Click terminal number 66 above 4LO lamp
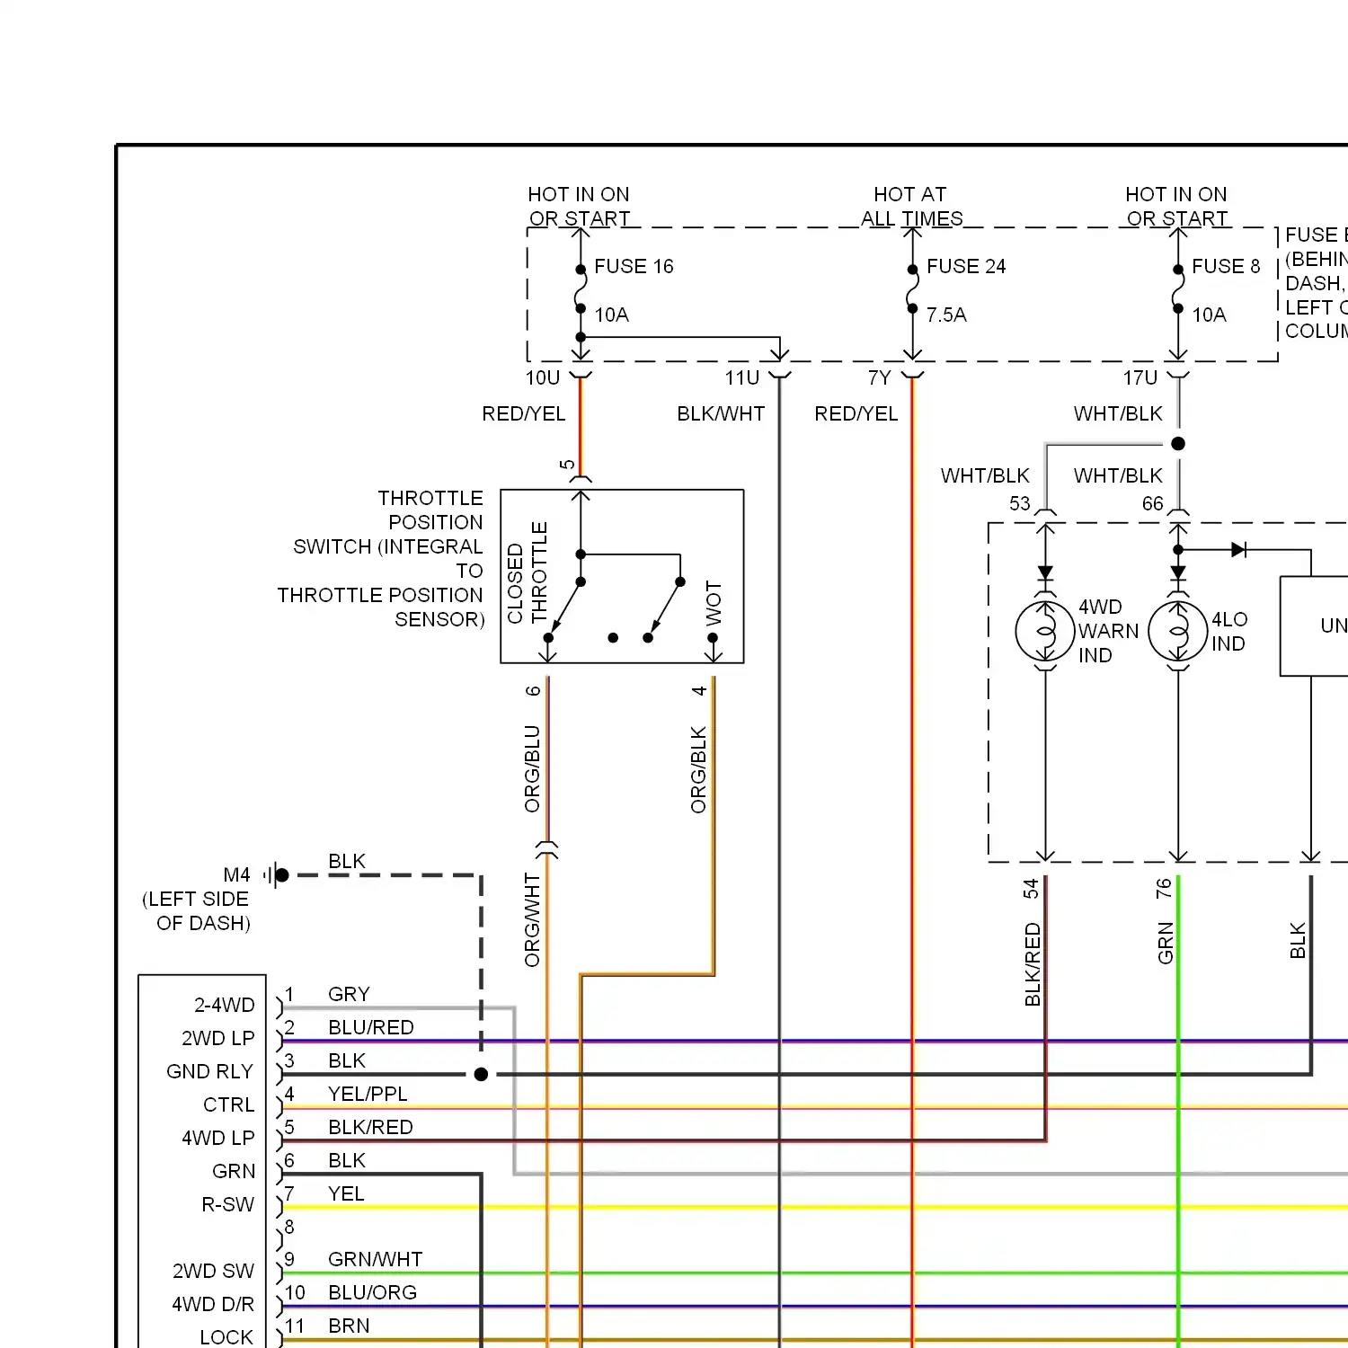The width and height of the screenshot is (1348, 1348). pyautogui.click(x=1152, y=503)
